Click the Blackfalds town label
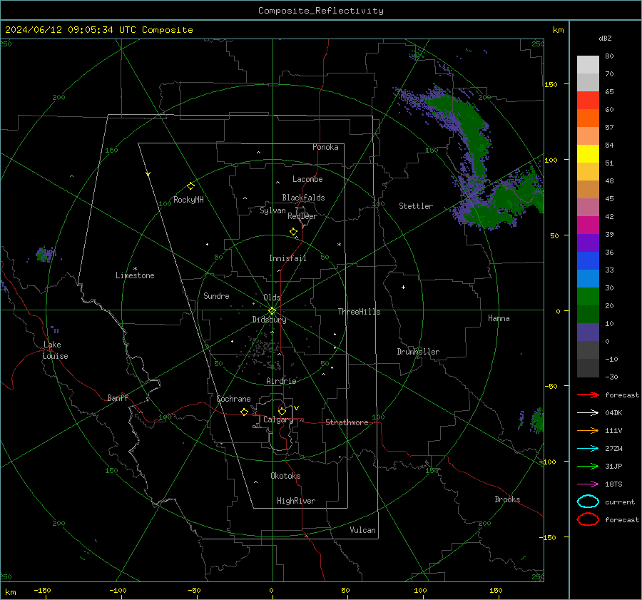 click(x=303, y=198)
